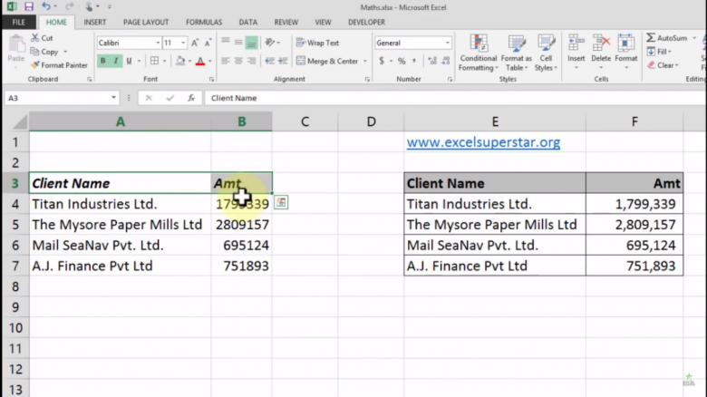The image size is (707, 397).
Task: Open the Name Box dropdown arrow
Action: click(x=113, y=98)
